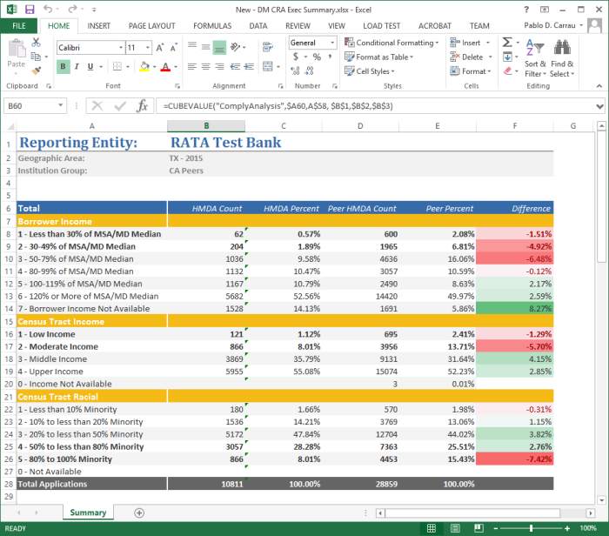The width and height of the screenshot is (609, 536).
Task: Toggle Align Left
Action: point(192,66)
